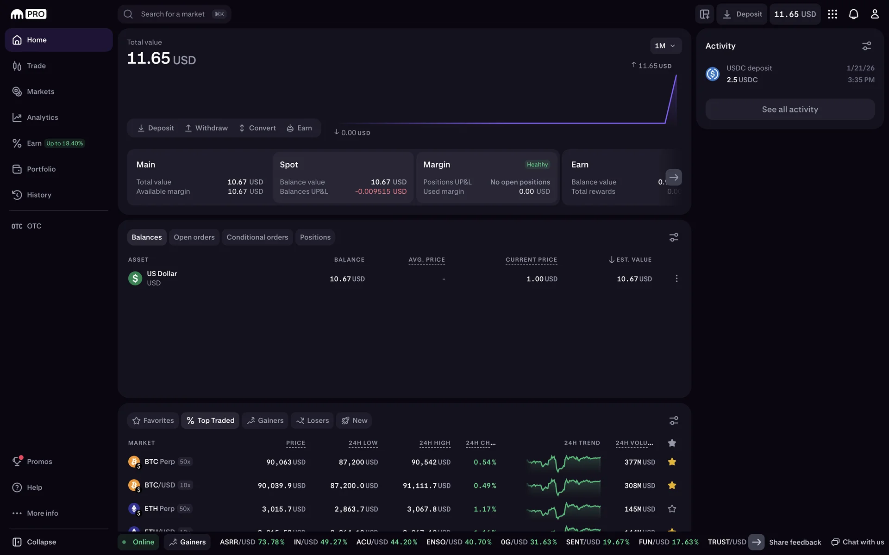Switch to the Open orders tab
This screenshot has width=889, height=555.
[194, 237]
